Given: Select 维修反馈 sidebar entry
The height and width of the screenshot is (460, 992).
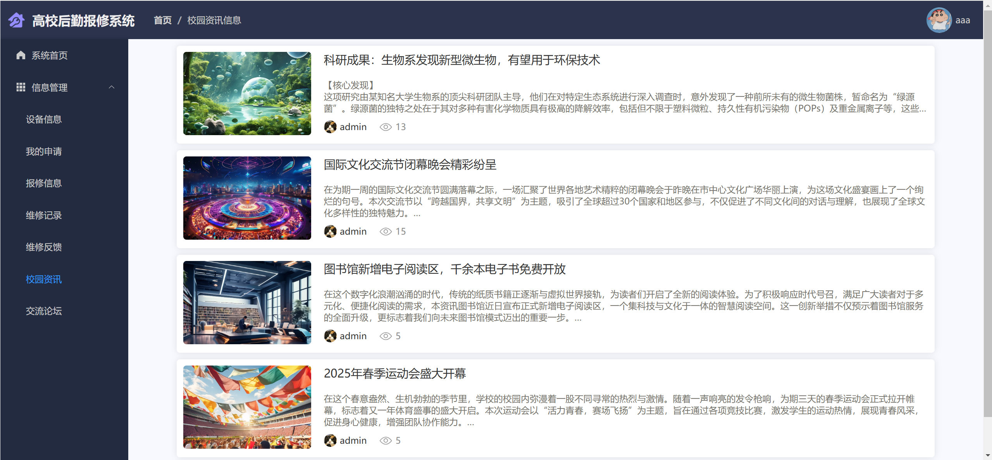Looking at the screenshot, I should point(44,247).
